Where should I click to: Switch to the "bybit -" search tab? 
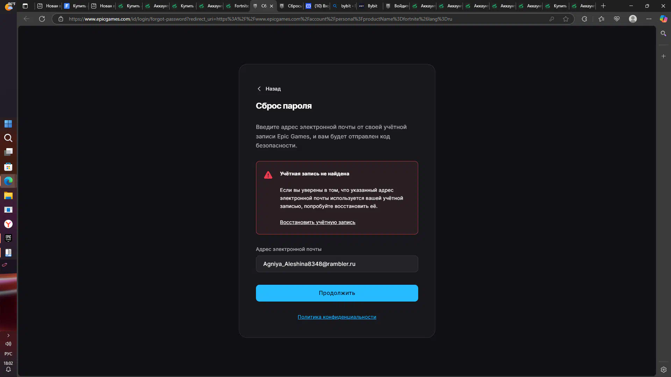(x=344, y=6)
